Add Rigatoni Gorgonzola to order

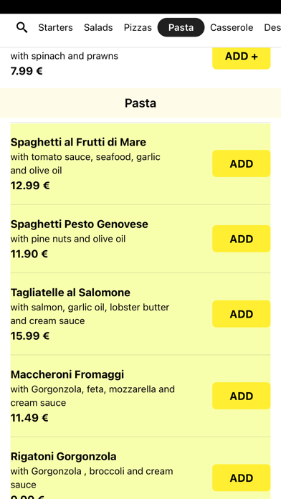click(242, 477)
